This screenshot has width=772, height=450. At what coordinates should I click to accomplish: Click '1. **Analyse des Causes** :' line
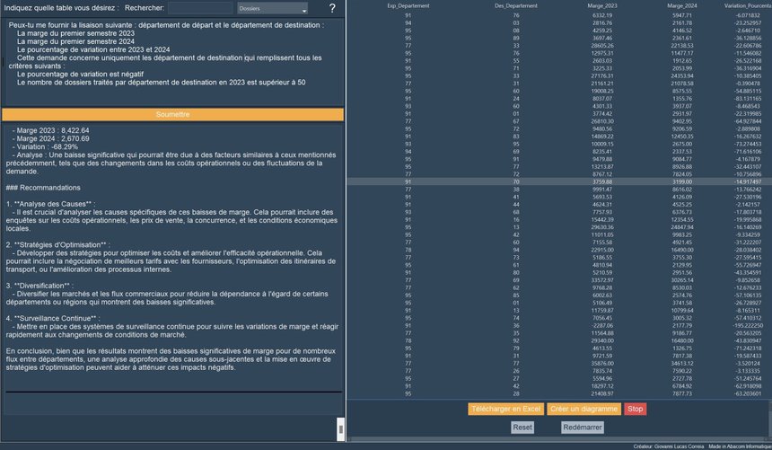pyautogui.click(x=50, y=204)
